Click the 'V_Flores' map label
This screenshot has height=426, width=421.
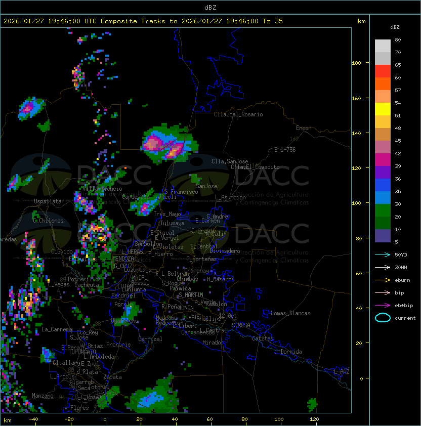[x=76, y=408]
